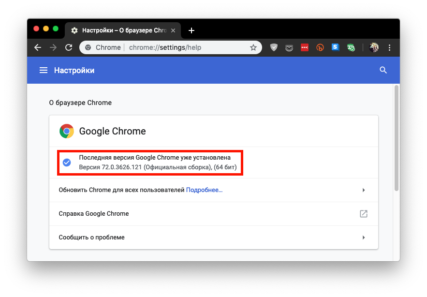Click the red LastPass extension icon
The image size is (427, 297).
click(x=304, y=47)
